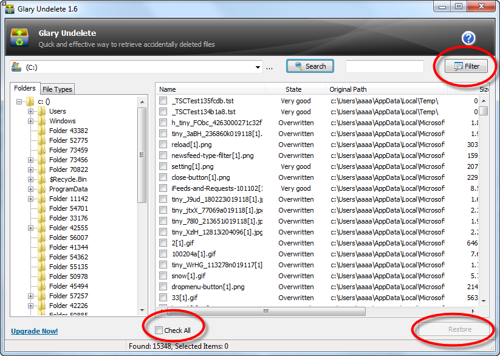This screenshot has width=500, height=356.
Task: Open the help question mark icon
Action: pos(468,39)
